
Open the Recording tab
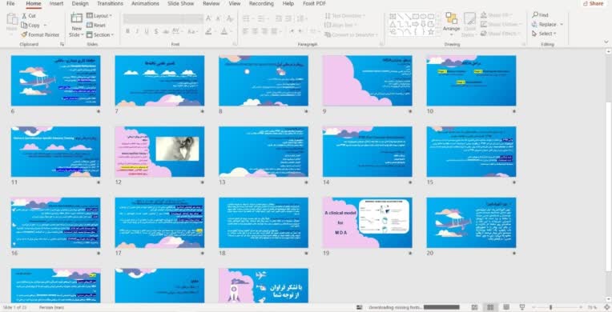261,3
